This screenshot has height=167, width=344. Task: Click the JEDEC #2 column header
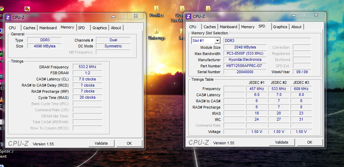click(x=279, y=82)
